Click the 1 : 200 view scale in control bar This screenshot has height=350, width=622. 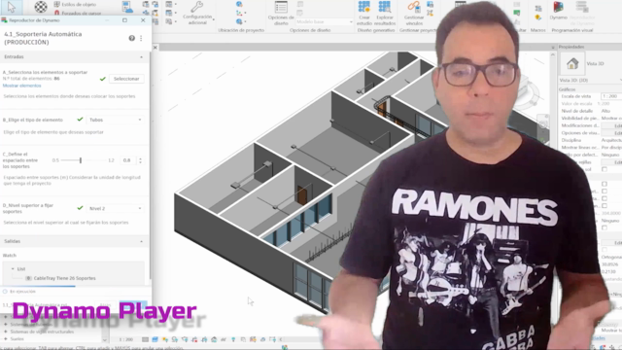[x=126, y=339]
